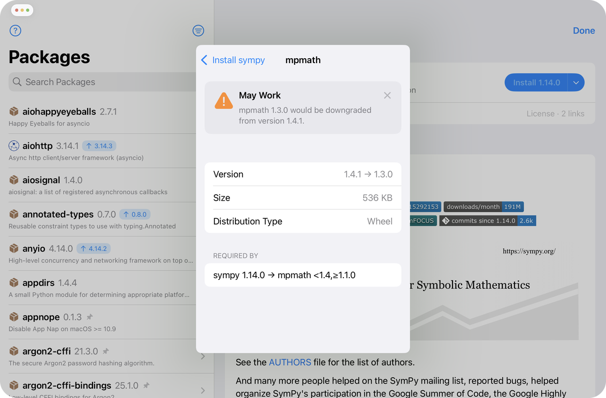The image size is (606, 398).
Task: Select the annotated-types package name
Action: click(58, 215)
